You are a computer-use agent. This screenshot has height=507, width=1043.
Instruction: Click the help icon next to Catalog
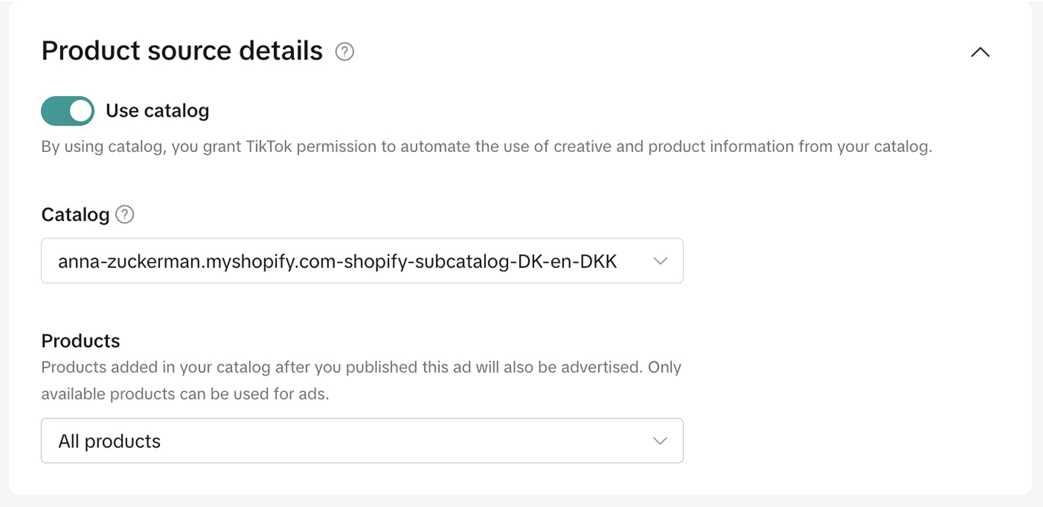[126, 214]
